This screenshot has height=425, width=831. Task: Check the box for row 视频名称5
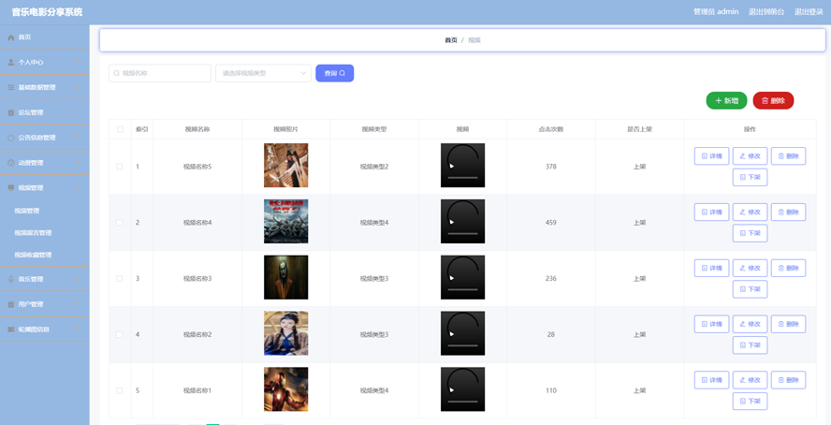(x=120, y=167)
